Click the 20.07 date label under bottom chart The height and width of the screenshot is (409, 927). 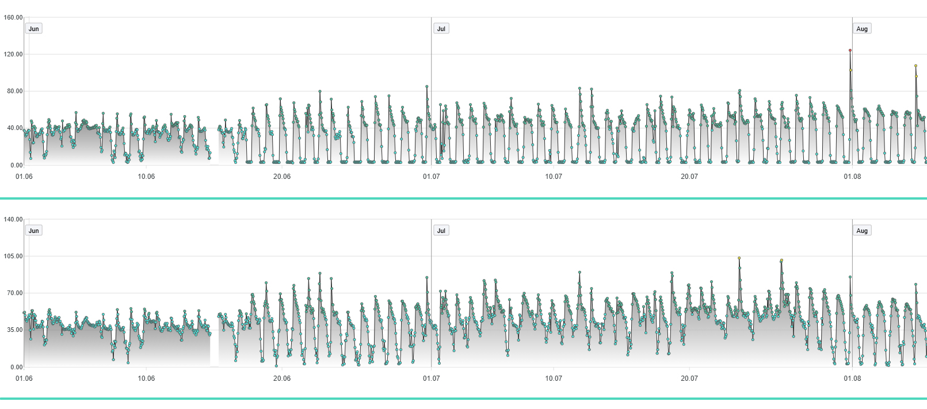(689, 379)
